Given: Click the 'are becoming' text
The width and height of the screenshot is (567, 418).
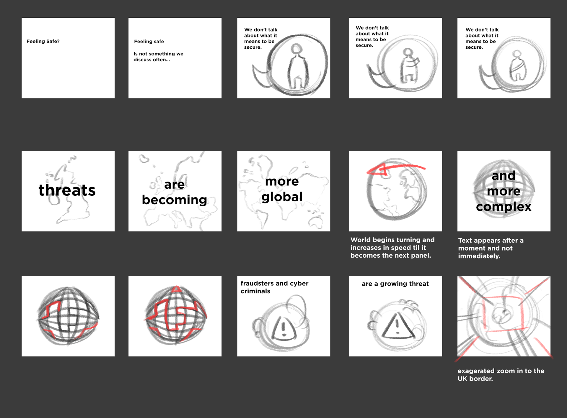Looking at the screenshot, I should click(175, 192).
